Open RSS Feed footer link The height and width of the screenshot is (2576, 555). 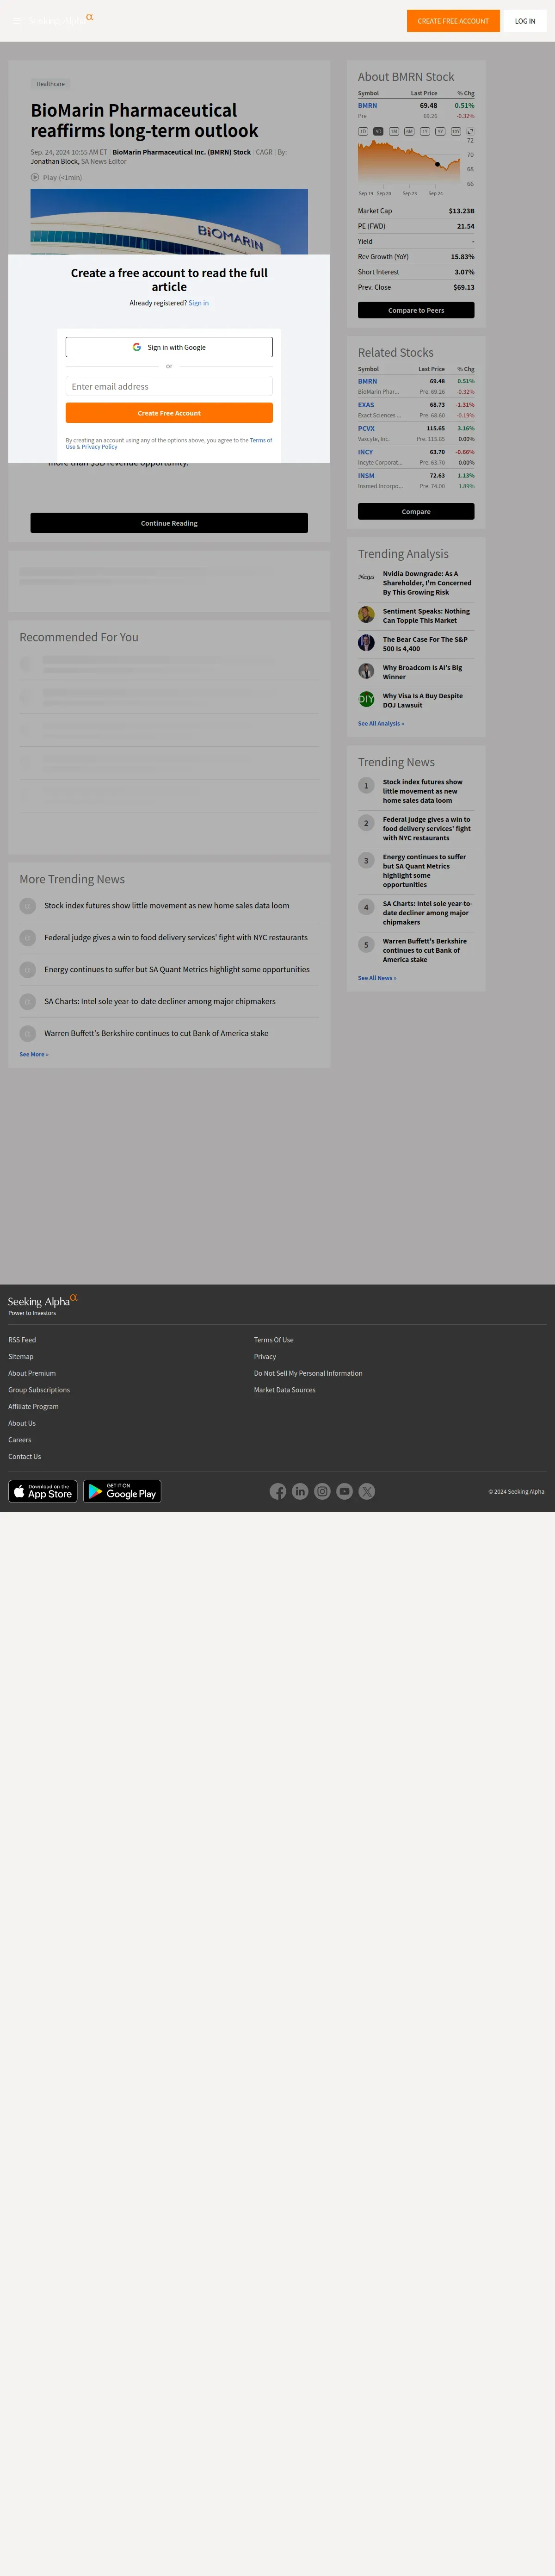(22, 1340)
